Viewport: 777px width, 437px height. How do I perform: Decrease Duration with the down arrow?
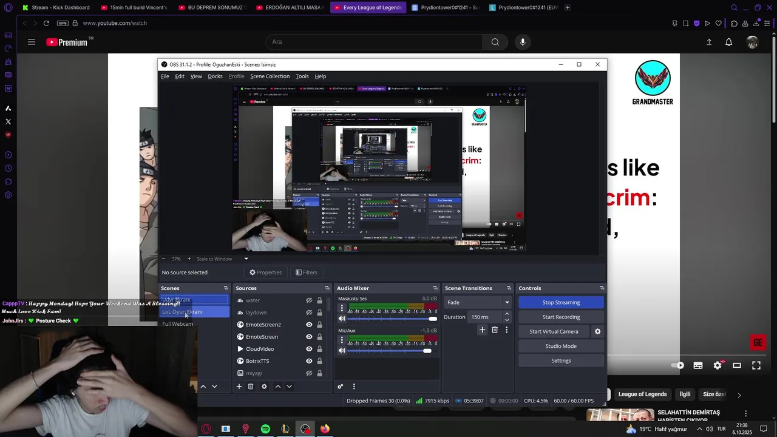(507, 320)
